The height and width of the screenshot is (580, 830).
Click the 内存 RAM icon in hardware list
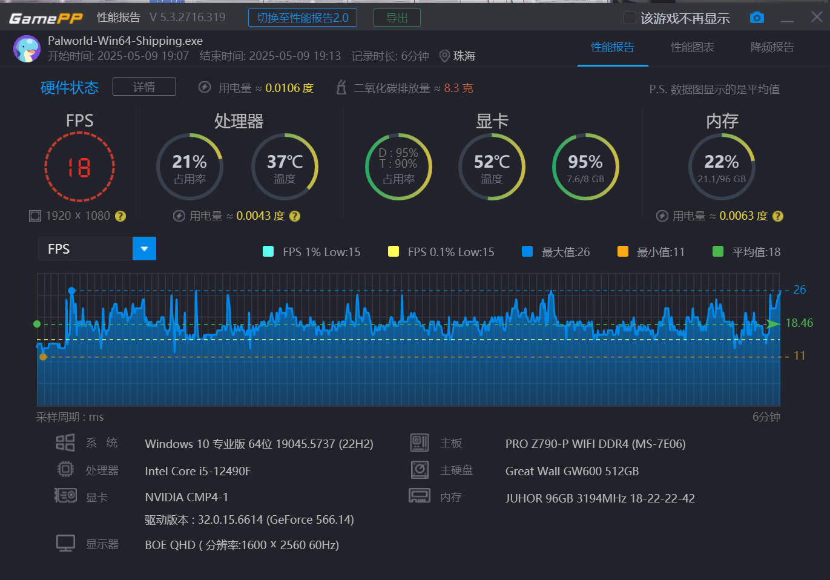tap(420, 496)
